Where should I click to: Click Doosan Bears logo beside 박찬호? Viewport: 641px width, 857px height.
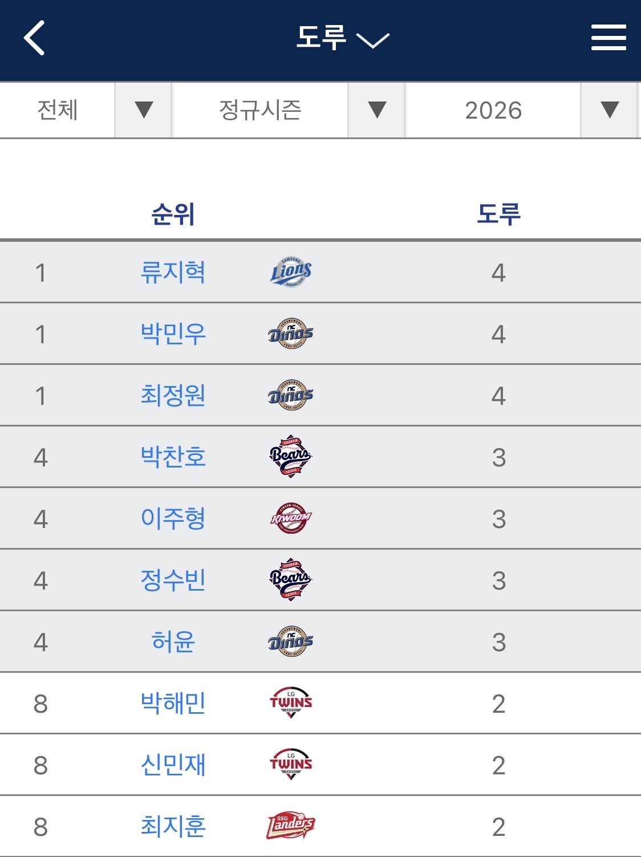(291, 456)
